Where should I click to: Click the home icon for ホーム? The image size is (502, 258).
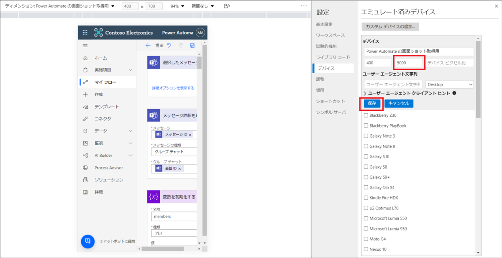pos(85,58)
